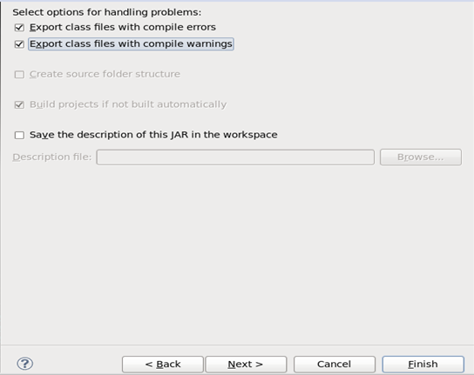The width and height of the screenshot is (474, 375).
Task: Open the help question mark icon
Action: 24,364
